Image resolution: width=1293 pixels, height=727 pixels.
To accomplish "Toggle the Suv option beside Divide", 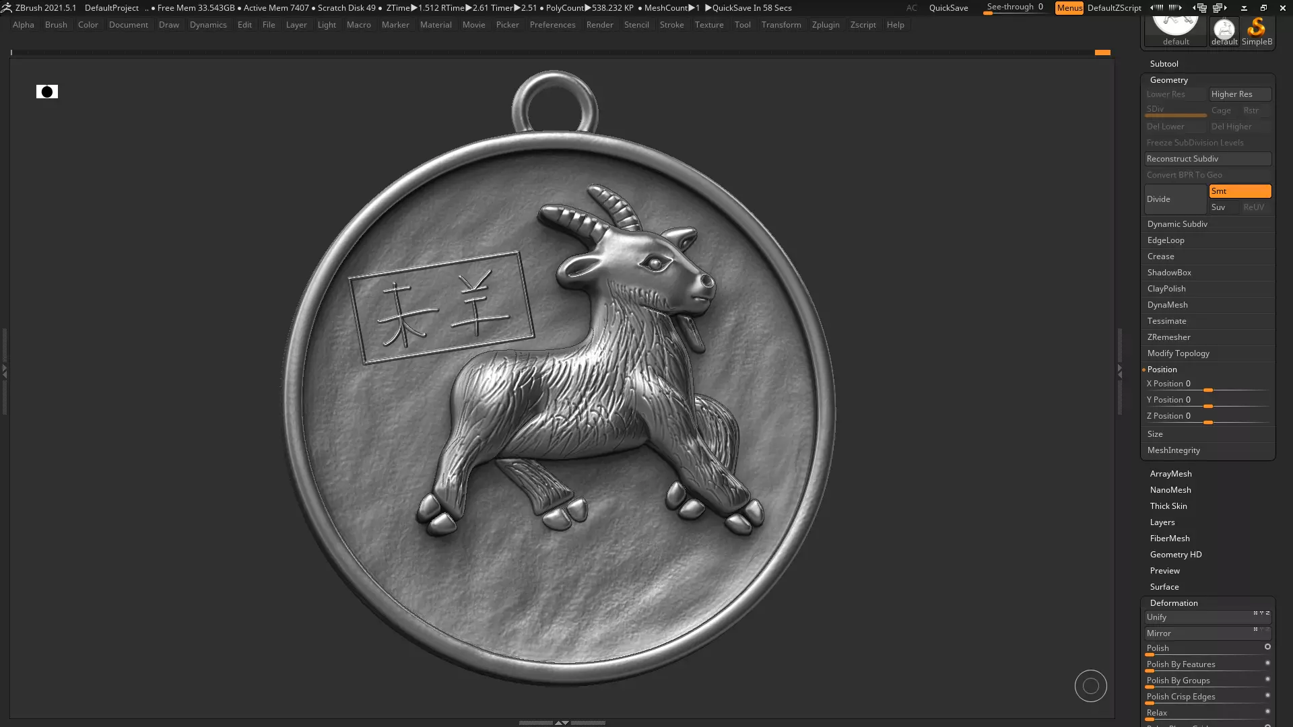I will pyautogui.click(x=1223, y=207).
